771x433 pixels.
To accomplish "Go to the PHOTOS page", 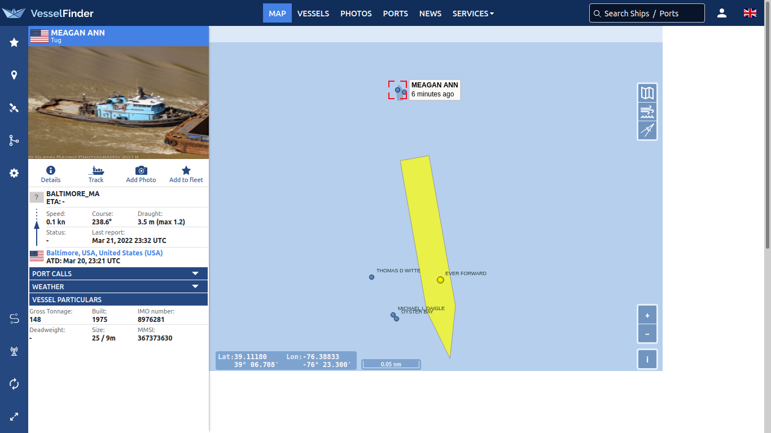I will [356, 13].
